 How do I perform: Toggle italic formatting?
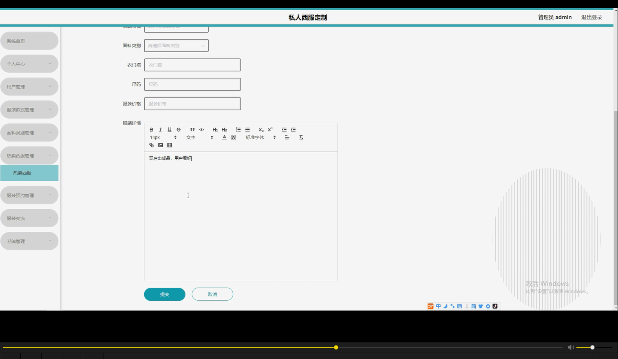point(160,129)
